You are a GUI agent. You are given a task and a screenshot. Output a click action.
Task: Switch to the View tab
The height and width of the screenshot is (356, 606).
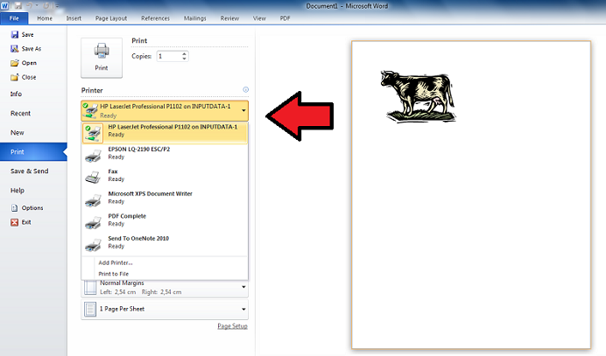pyautogui.click(x=259, y=18)
